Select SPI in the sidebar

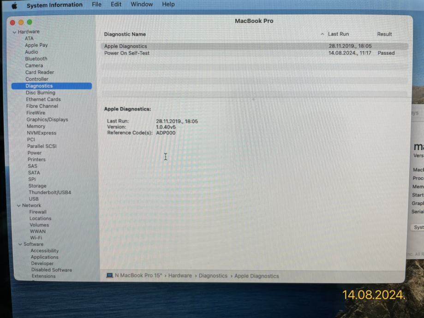click(32, 179)
